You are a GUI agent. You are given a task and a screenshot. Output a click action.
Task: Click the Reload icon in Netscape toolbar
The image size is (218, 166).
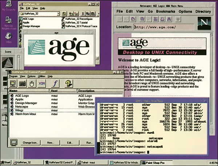[142, 19]
